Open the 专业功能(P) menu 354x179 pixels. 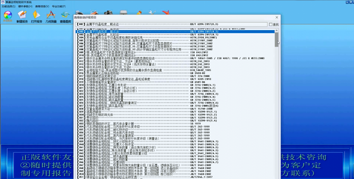[x=59, y=6]
